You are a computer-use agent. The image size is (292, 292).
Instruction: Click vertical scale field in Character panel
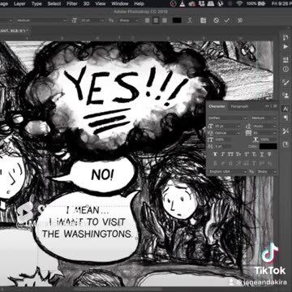[x=223, y=140]
